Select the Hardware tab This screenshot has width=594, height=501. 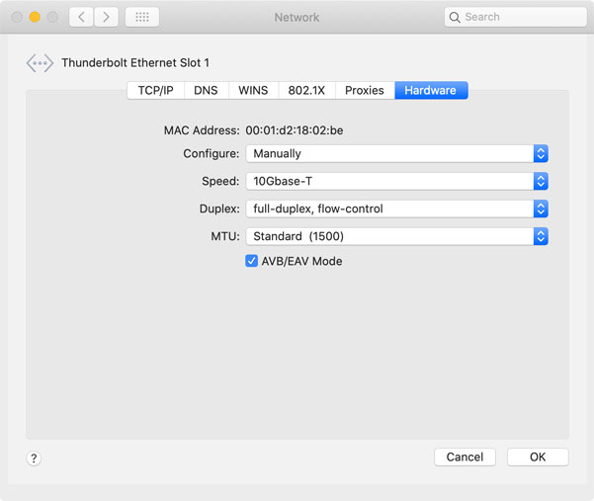tap(430, 90)
